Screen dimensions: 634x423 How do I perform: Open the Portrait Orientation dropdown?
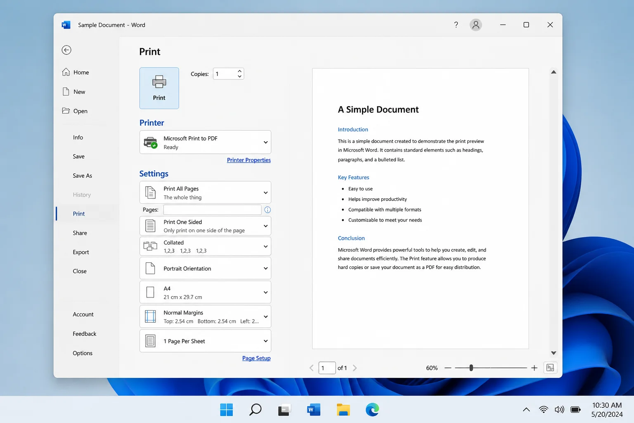[205, 269]
